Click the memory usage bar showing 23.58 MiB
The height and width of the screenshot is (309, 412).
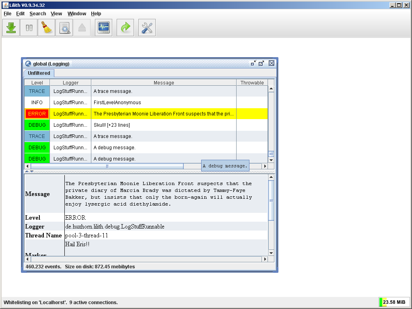pyautogui.click(x=393, y=302)
